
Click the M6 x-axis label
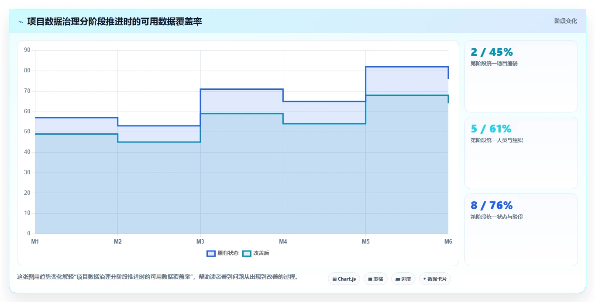pyautogui.click(x=448, y=241)
